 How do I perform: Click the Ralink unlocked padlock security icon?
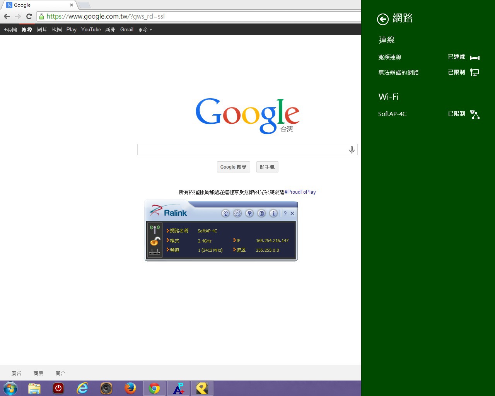(155, 241)
